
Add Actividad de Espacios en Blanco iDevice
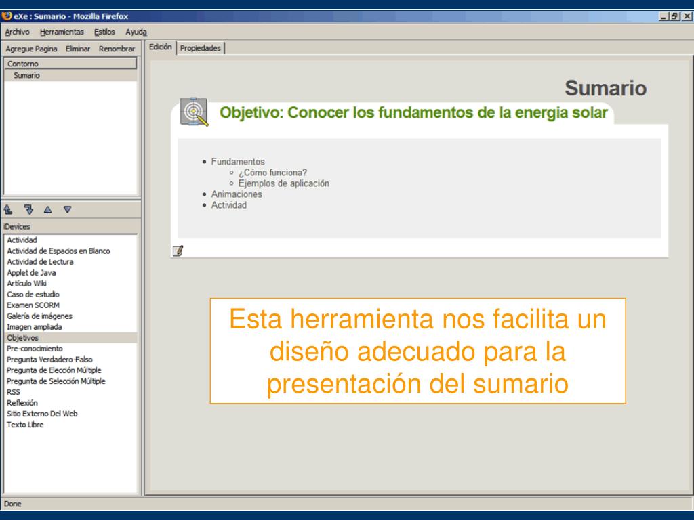[70, 251]
